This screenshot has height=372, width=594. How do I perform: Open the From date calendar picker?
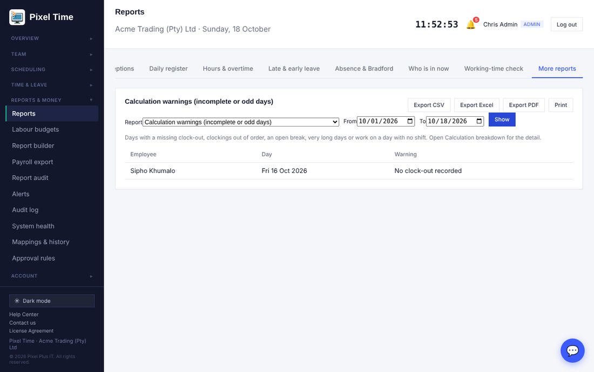click(410, 121)
